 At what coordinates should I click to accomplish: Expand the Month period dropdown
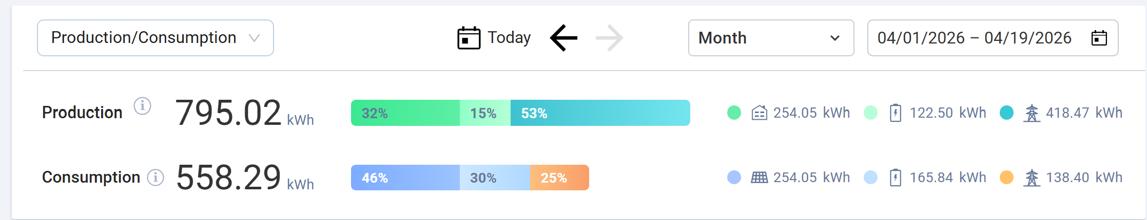point(770,38)
